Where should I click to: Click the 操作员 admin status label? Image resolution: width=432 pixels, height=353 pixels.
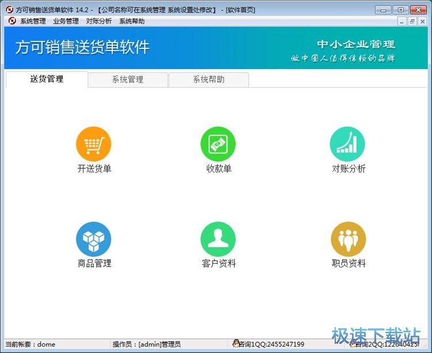click(x=147, y=344)
